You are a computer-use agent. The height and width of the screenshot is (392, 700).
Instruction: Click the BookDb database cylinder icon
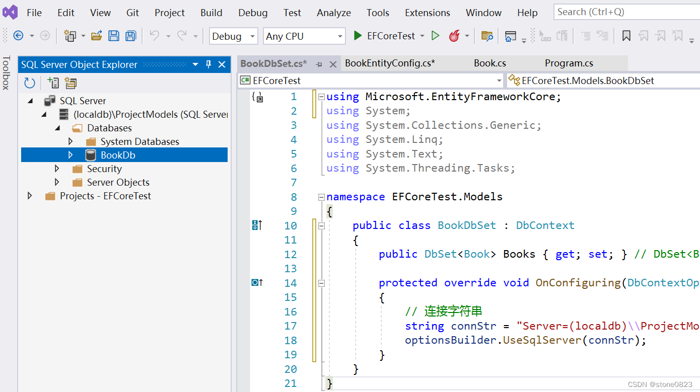[91, 155]
